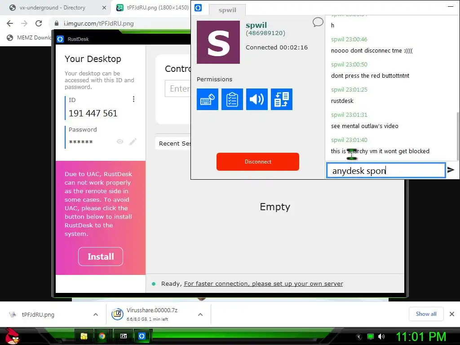This screenshot has width=460, height=345.
Task: Open the set up your own server link
Action: tap(263, 284)
